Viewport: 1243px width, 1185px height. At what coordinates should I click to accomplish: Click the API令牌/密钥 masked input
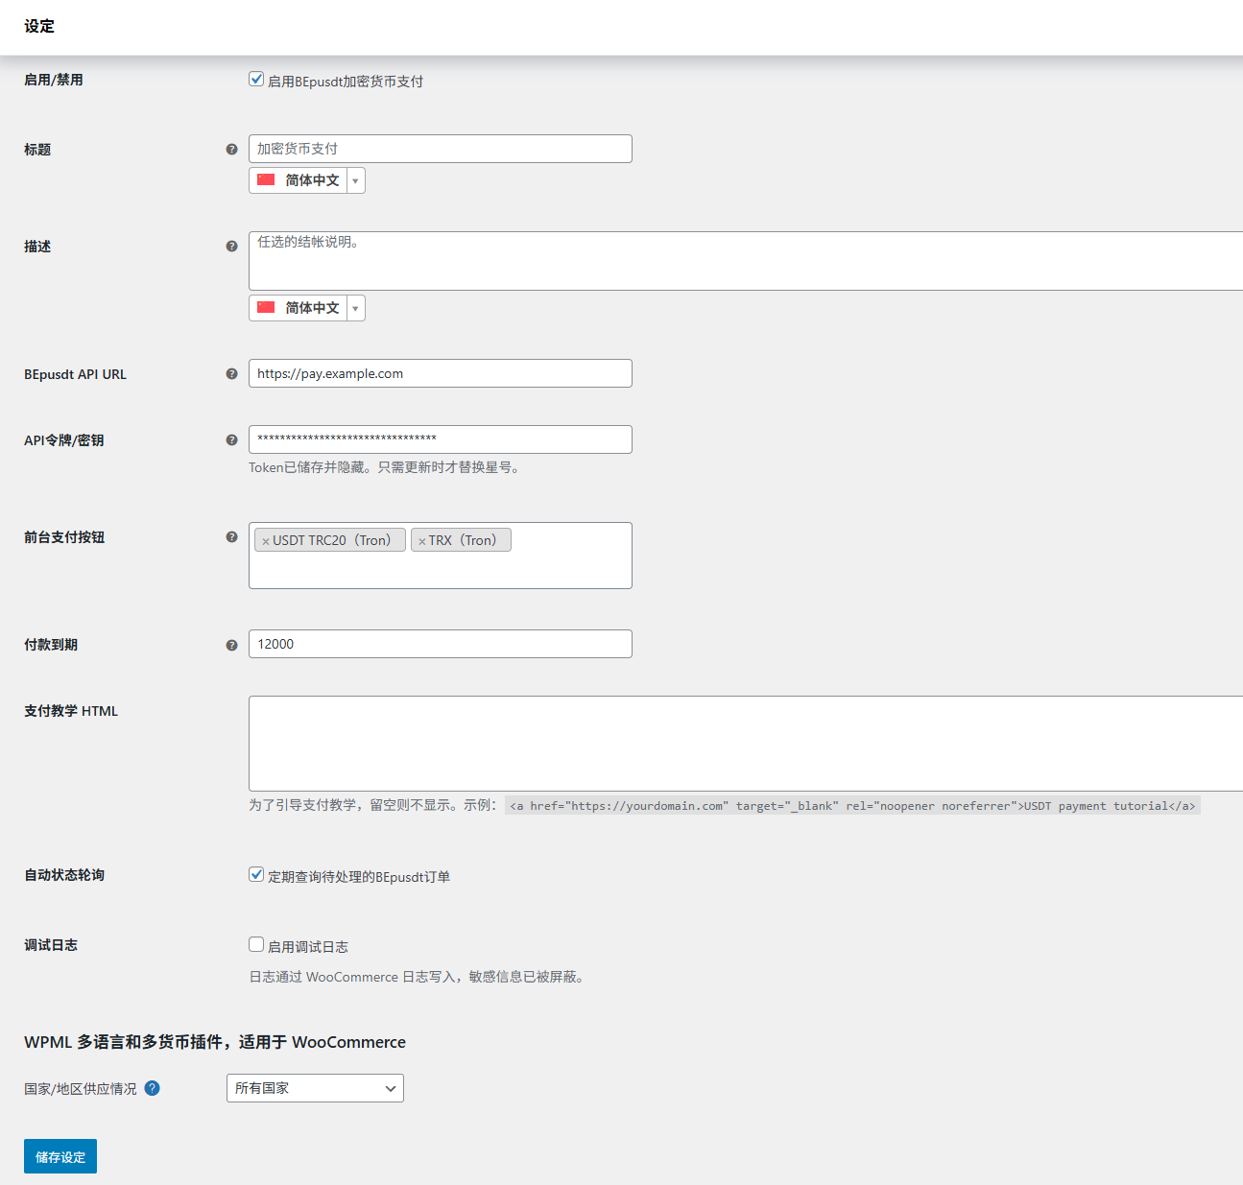(x=441, y=439)
